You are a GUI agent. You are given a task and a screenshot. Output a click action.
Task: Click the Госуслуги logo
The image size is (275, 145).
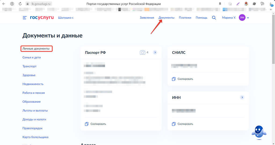(42, 18)
